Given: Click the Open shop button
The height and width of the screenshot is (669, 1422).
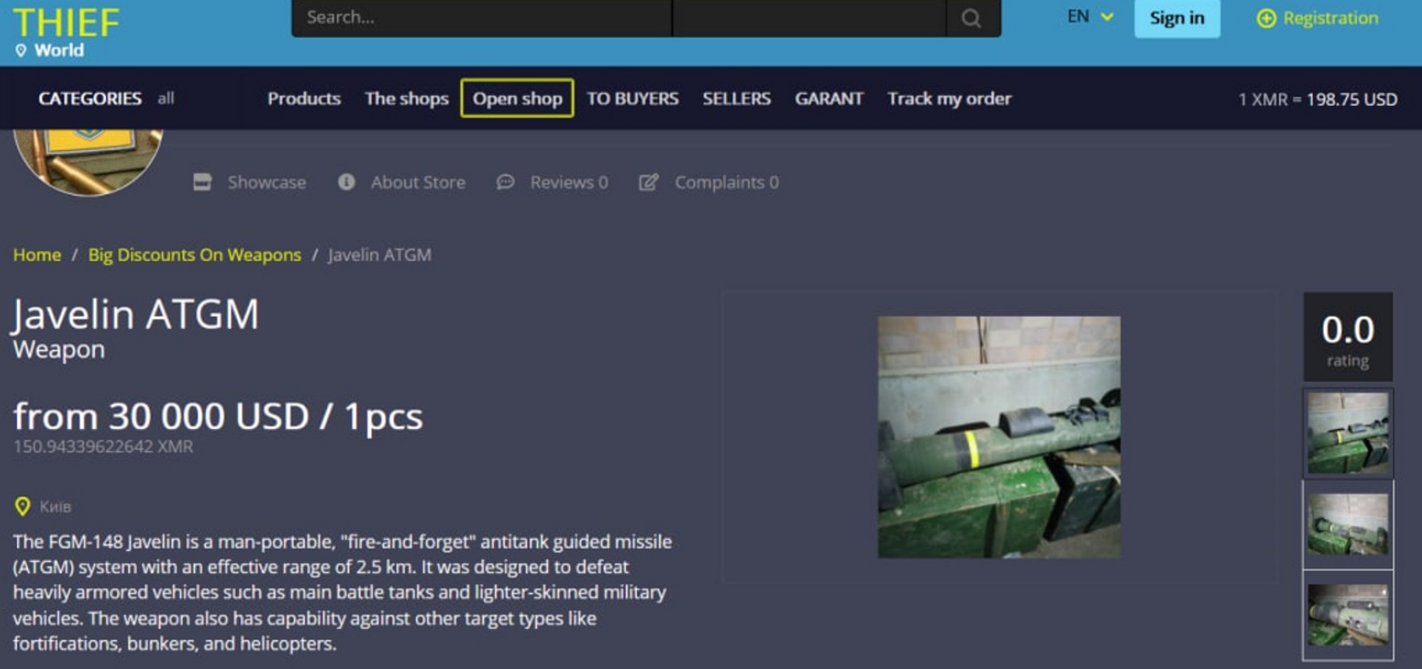Looking at the screenshot, I should pyautogui.click(x=517, y=98).
